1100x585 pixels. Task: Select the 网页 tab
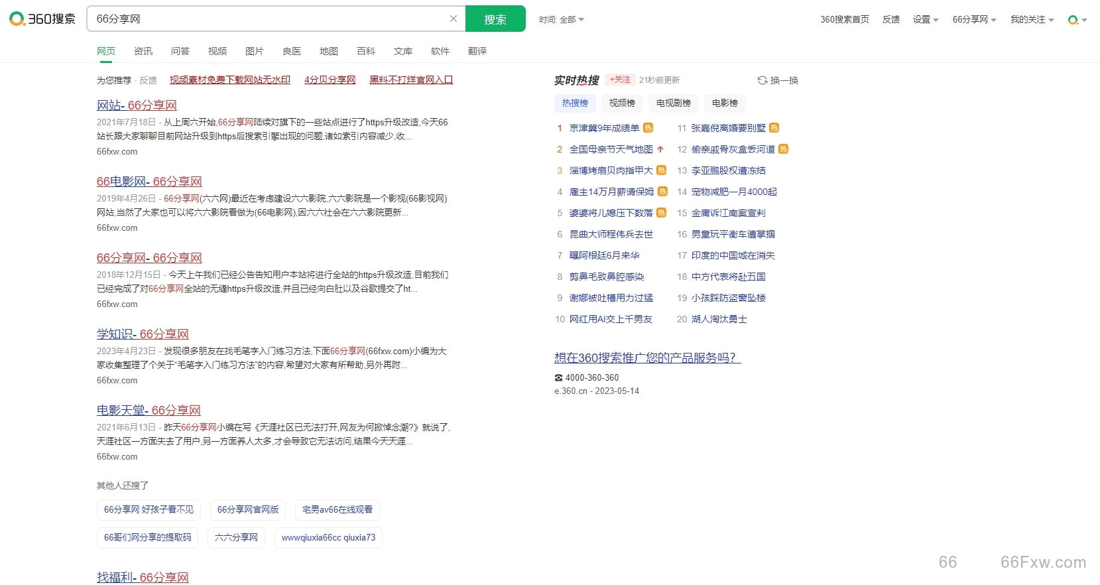tap(106, 51)
